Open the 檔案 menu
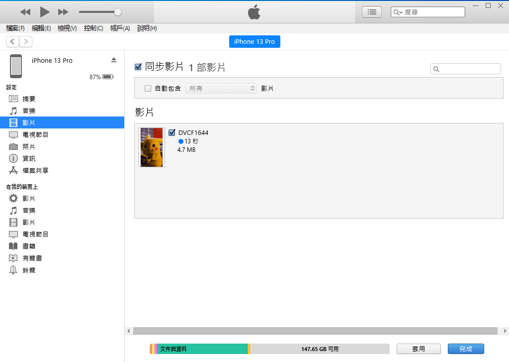 [x=15, y=28]
